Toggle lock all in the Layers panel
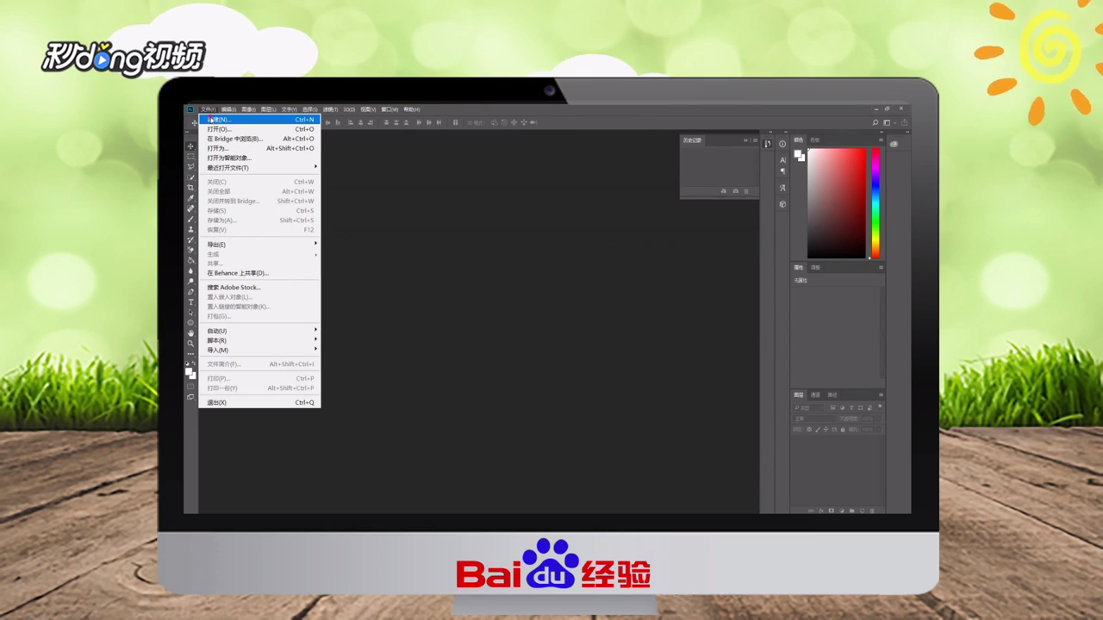Screen dimensions: 1103x620 (x=843, y=430)
